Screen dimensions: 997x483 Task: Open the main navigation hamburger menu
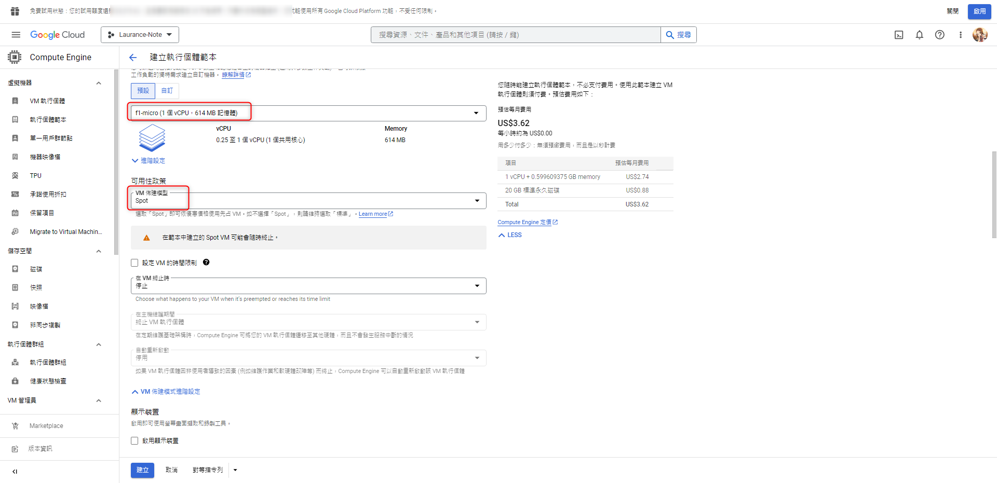tap(16, 35)
